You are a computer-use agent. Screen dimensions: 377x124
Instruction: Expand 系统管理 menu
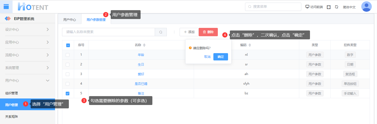(27, 68)
